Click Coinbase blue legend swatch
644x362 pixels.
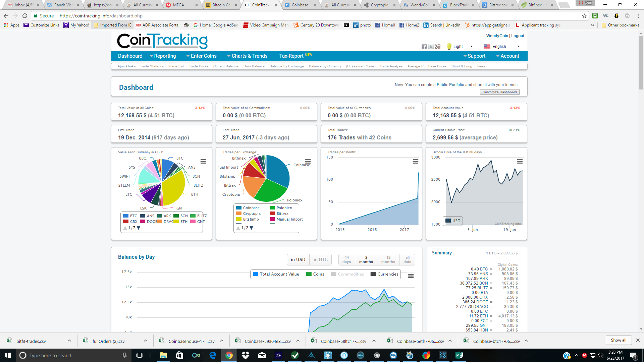click(x=239, y=208)
